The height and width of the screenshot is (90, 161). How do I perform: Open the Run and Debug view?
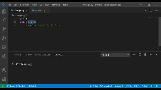tap(4, 38)
